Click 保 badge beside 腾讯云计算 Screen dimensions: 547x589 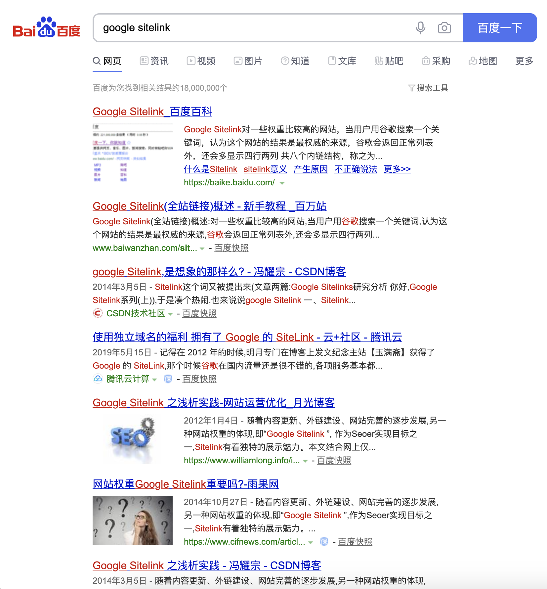point(168,379)
